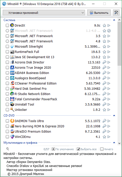Enable the 'Выбрать все' checkbox

click(78, 149)
